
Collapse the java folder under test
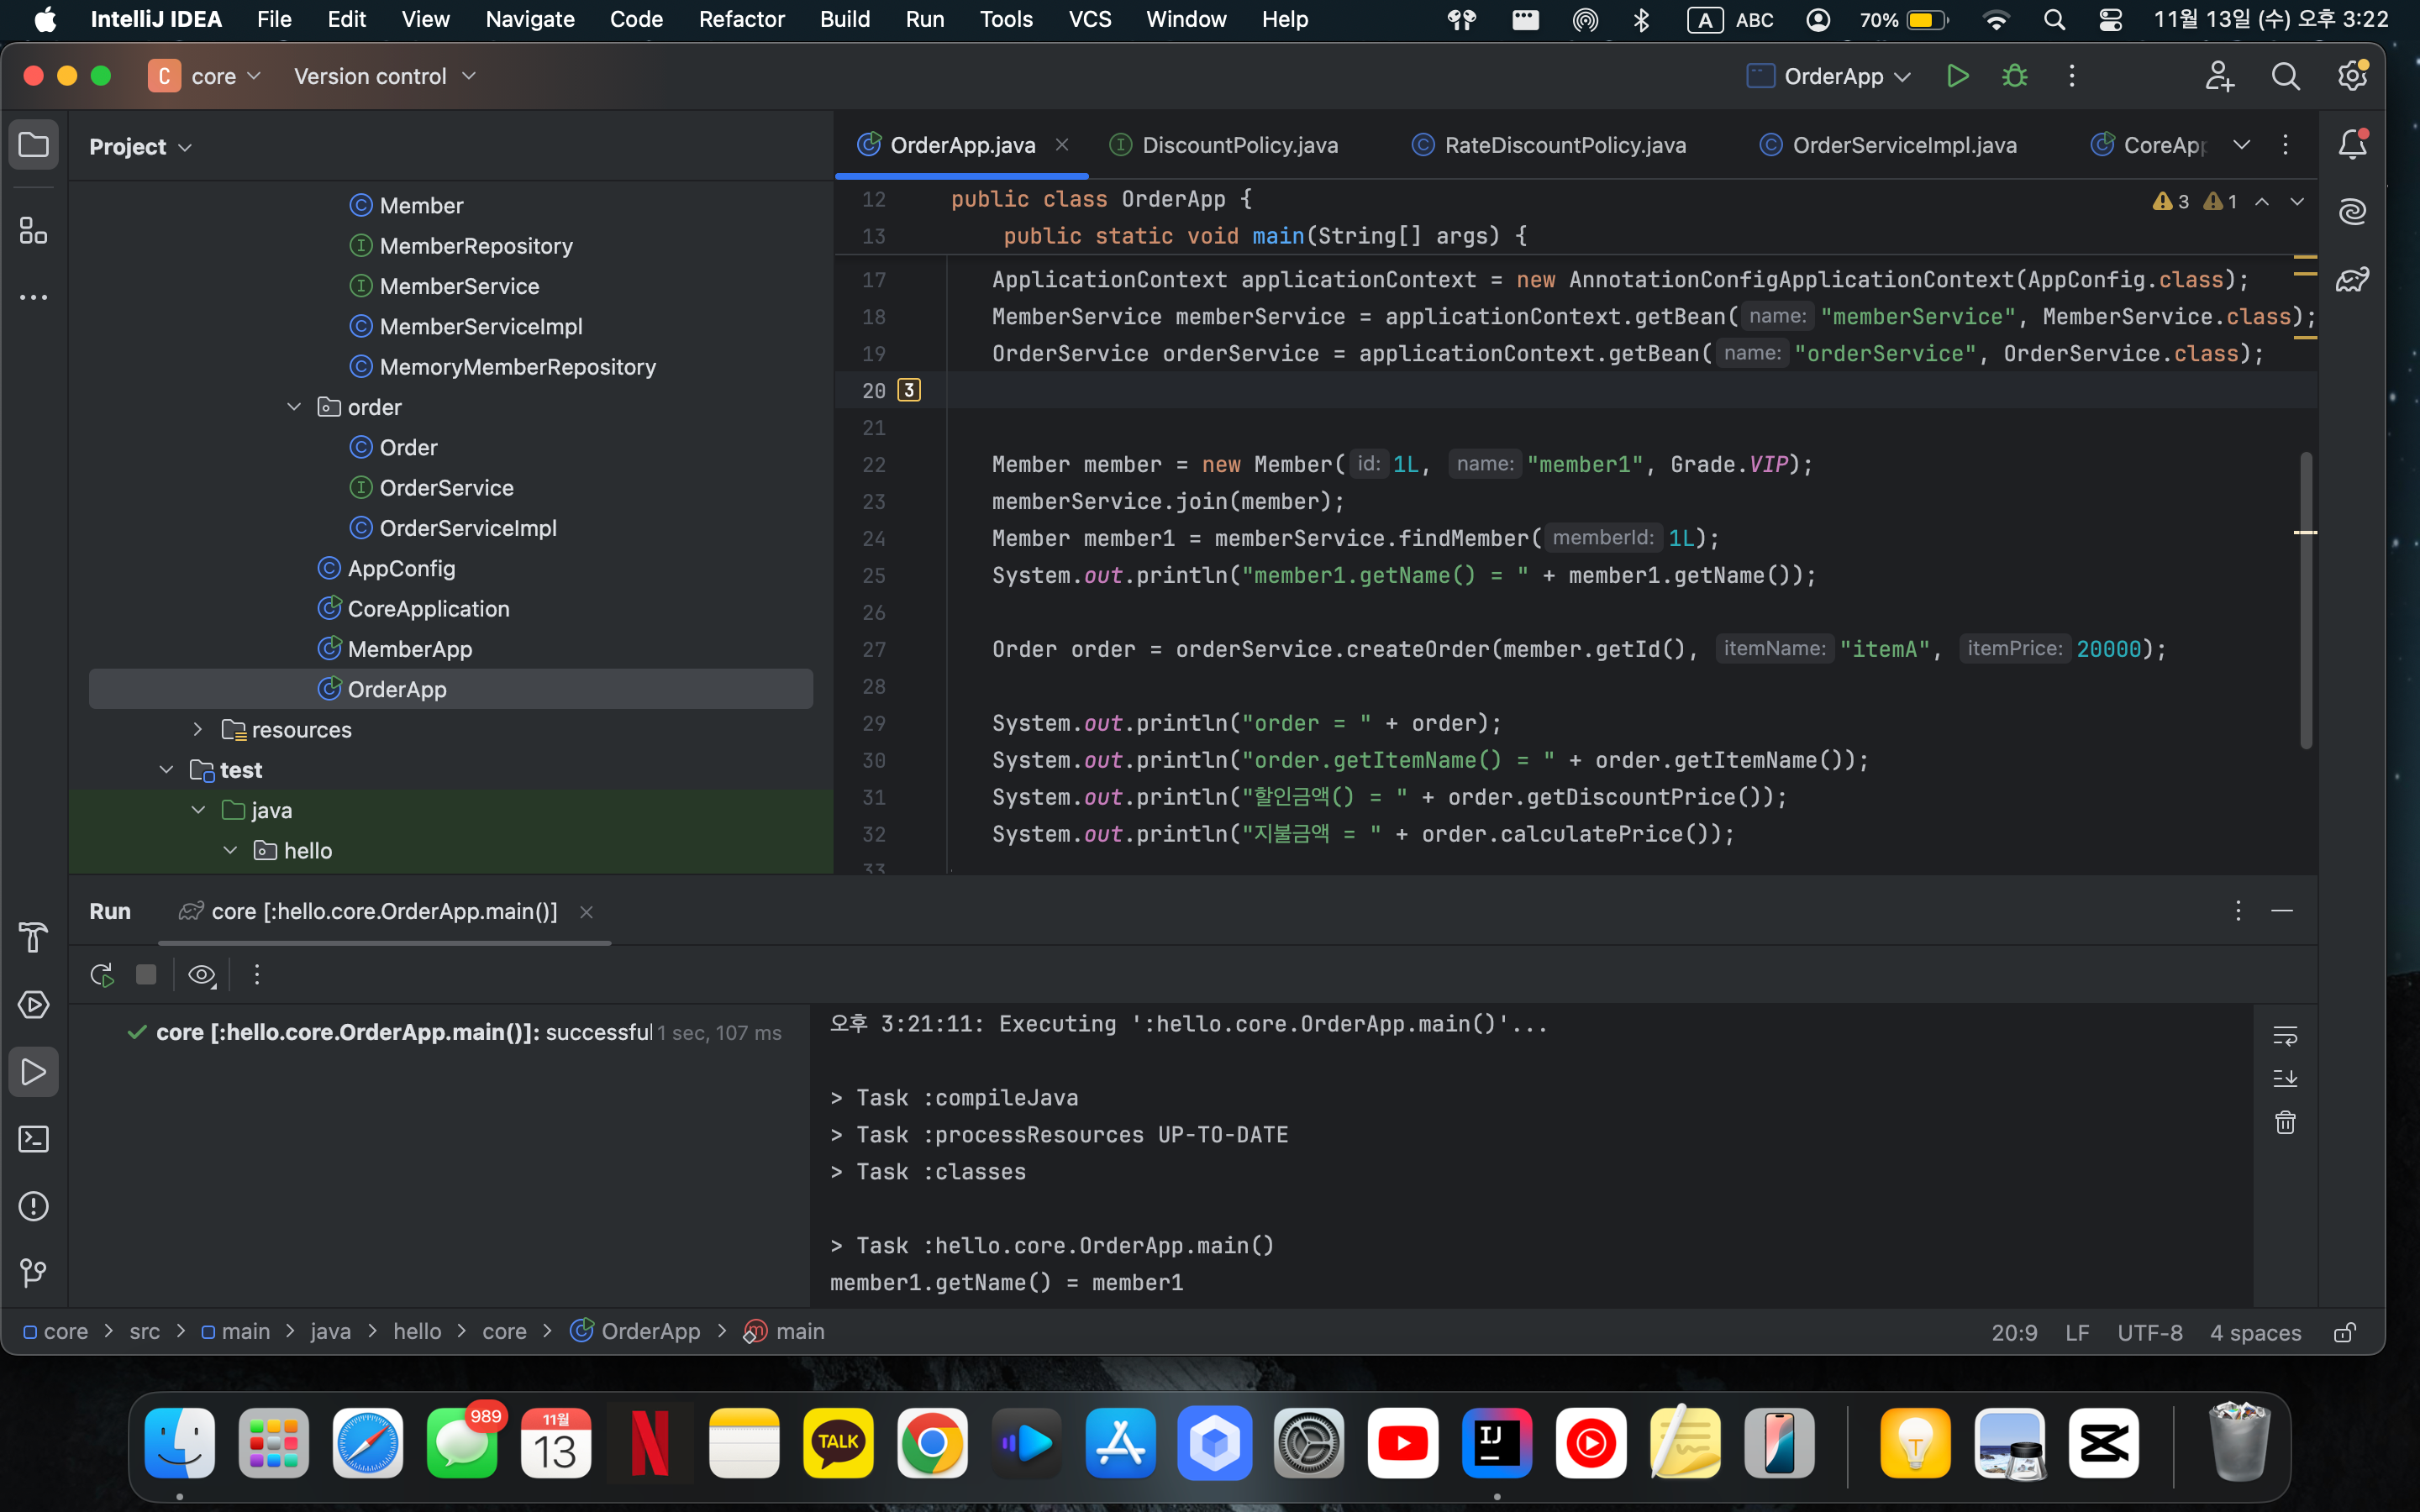click(x=198, y=810)
